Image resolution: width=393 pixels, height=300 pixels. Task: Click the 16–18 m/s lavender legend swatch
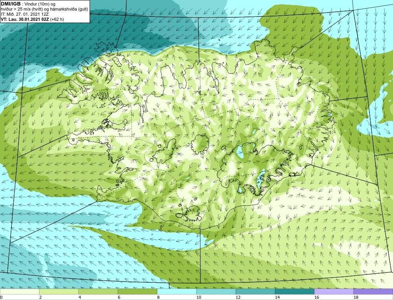(334, 292)
